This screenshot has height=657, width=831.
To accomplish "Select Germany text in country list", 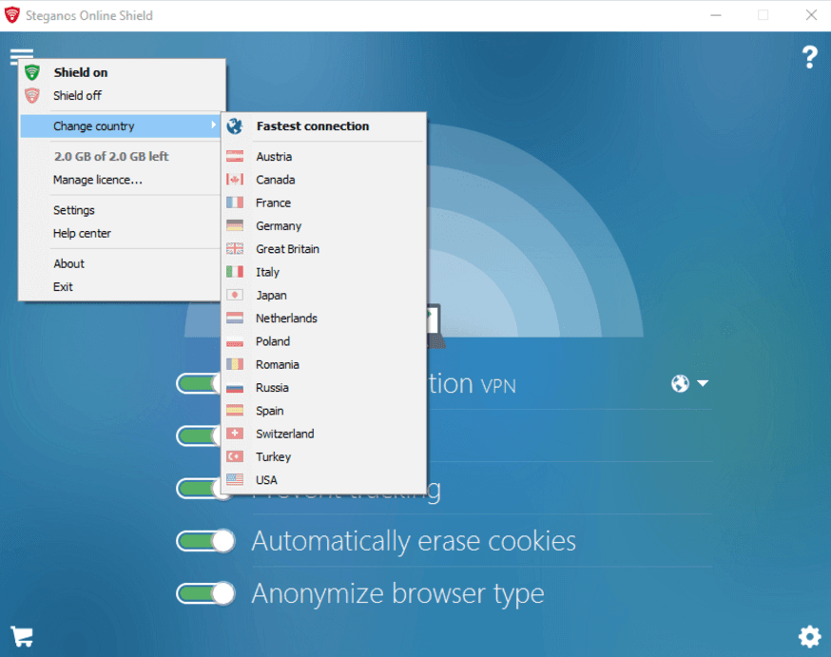I will click(279, 226).
